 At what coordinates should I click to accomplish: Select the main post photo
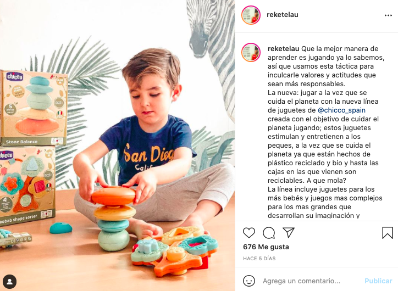pos(117,145)
